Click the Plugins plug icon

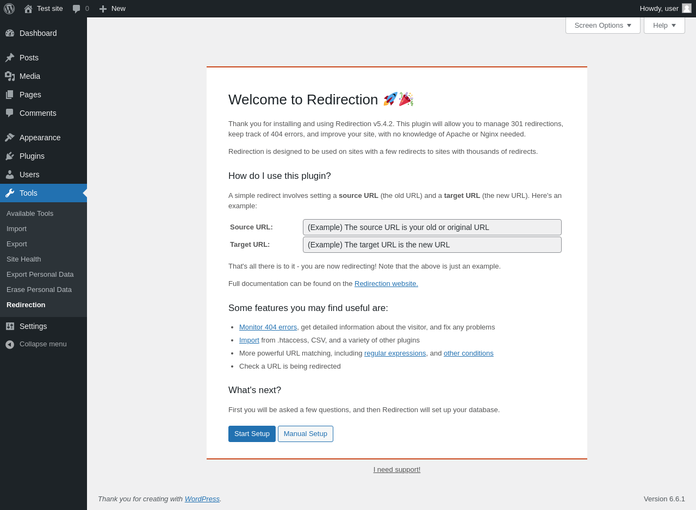tap(10, 156)
